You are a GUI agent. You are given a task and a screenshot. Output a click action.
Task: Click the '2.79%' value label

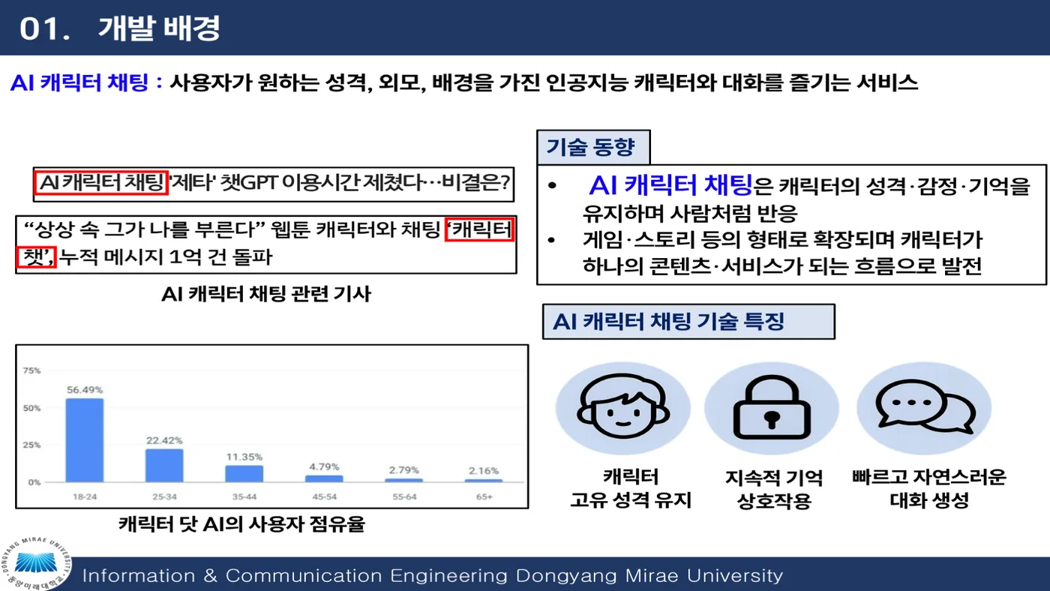tap(404, 469)
